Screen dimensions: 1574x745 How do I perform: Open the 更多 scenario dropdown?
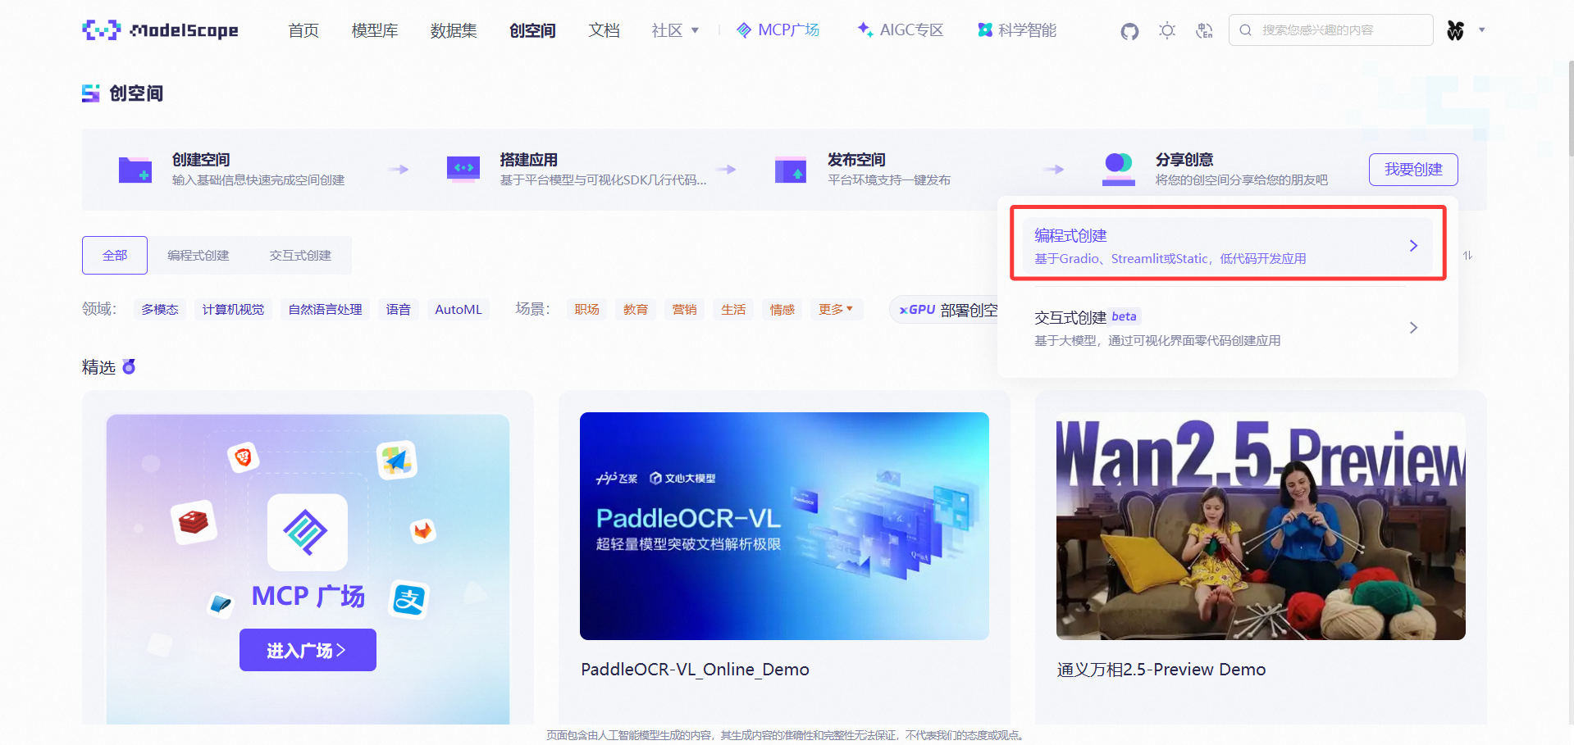[836, 309]
